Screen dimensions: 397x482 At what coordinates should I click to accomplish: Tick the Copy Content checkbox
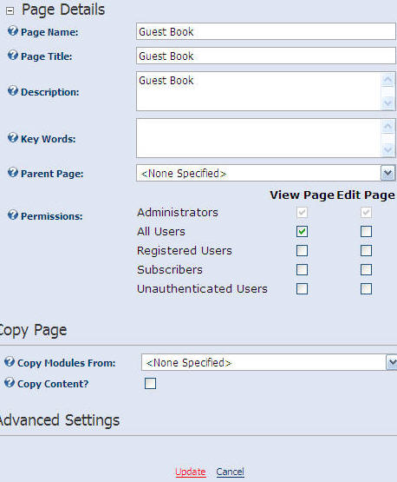(x=150, y=383)
